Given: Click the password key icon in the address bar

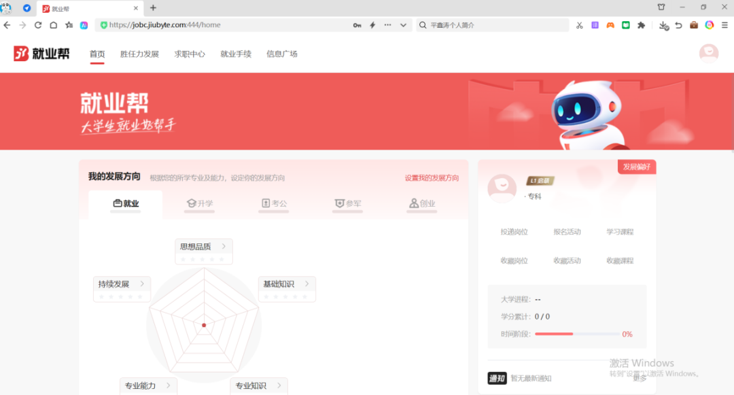Looking at the screenshot, I should pyautogui.click(x=357, y=25).
